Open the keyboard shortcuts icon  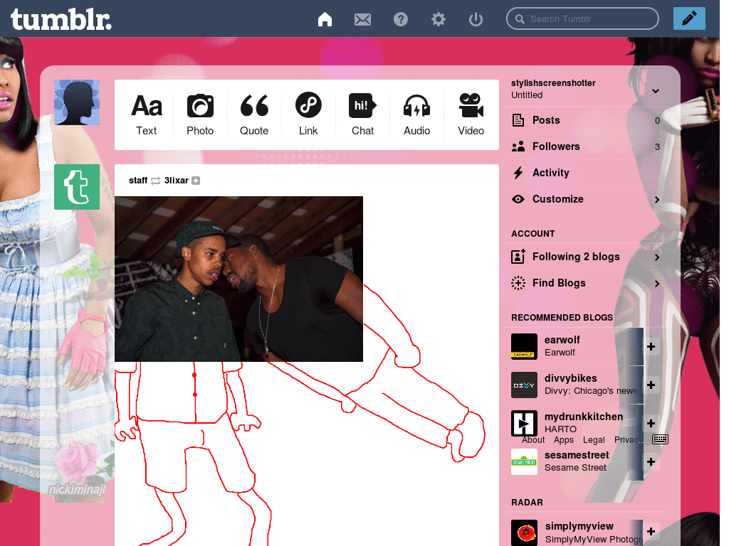pyautogui.click(x=660, y=439)
